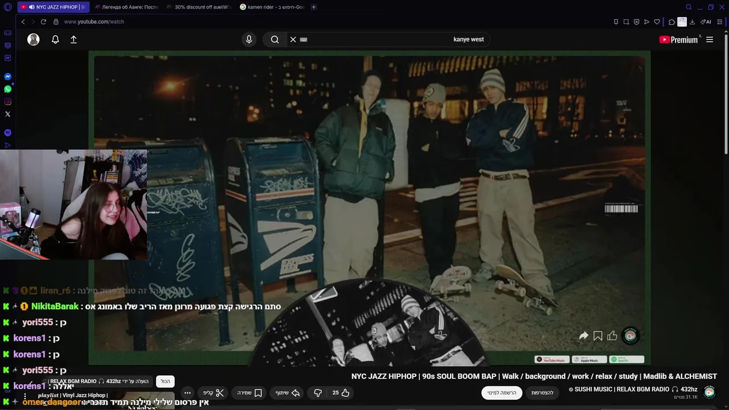Add page to bookmarks heart
Screen dimensions: 729x410
657,22
